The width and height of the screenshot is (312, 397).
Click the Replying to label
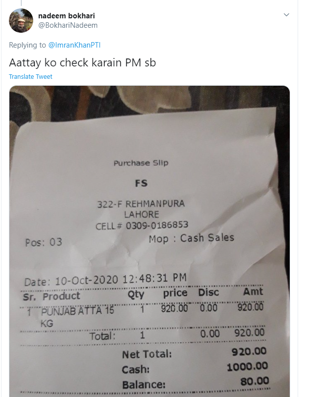27,45
